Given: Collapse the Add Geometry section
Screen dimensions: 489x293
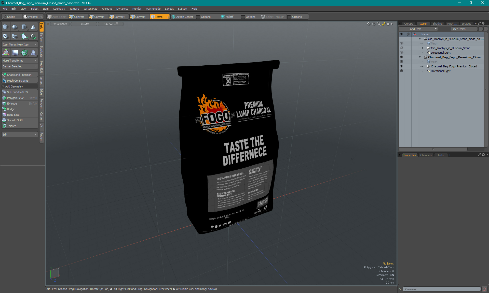Looking at the screenshot, I should (x=3, y=86).
